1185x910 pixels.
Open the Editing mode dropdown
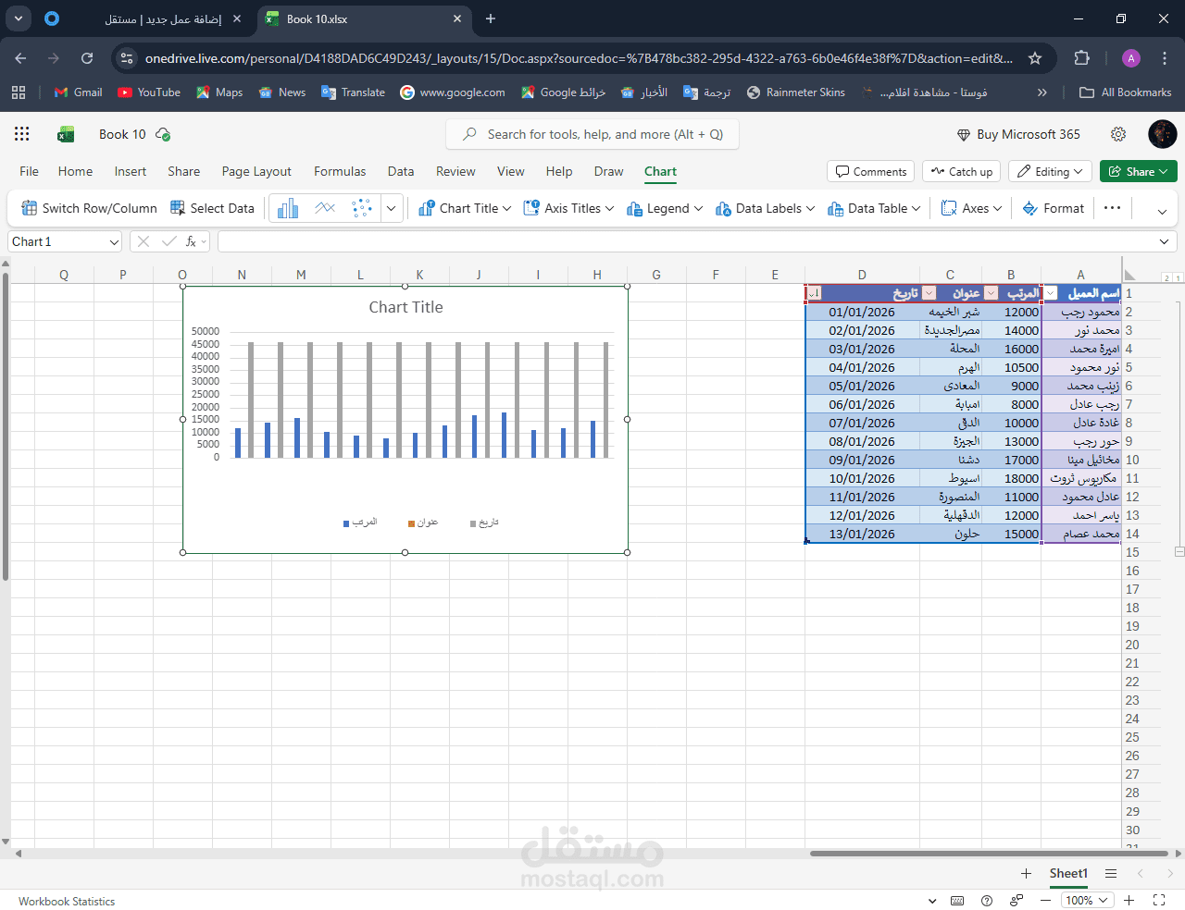1050,171
